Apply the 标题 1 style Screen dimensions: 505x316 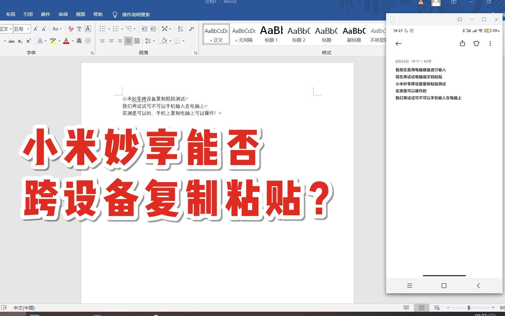click(x=271, y=34)
